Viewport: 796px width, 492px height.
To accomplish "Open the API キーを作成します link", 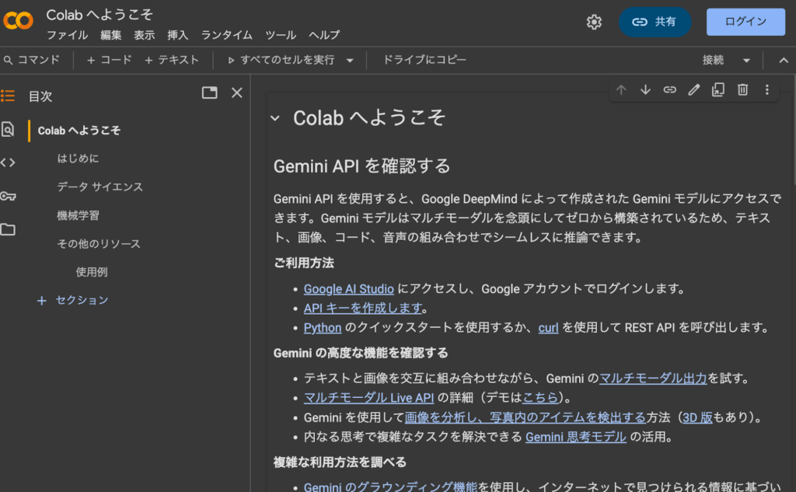I will 363,309.
